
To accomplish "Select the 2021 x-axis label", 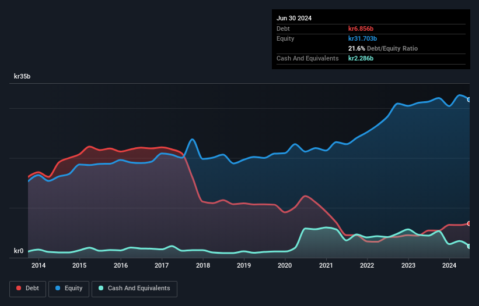I will (326, 265).
